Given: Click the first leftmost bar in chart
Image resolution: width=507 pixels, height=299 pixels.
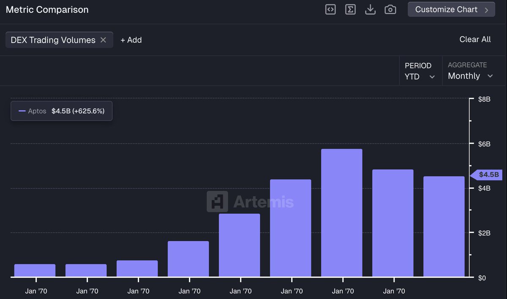Looking at the screenshot, I should coord(35,271).
